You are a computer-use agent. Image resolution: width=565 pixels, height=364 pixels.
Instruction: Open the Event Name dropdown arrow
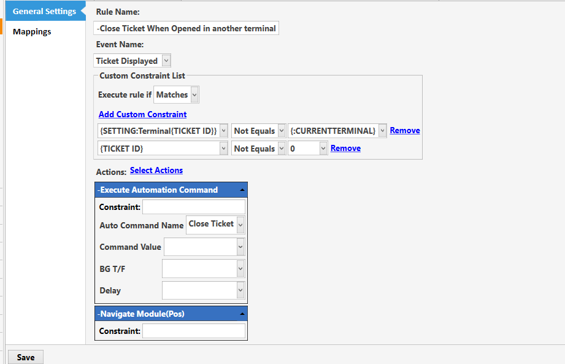point(166,61)
